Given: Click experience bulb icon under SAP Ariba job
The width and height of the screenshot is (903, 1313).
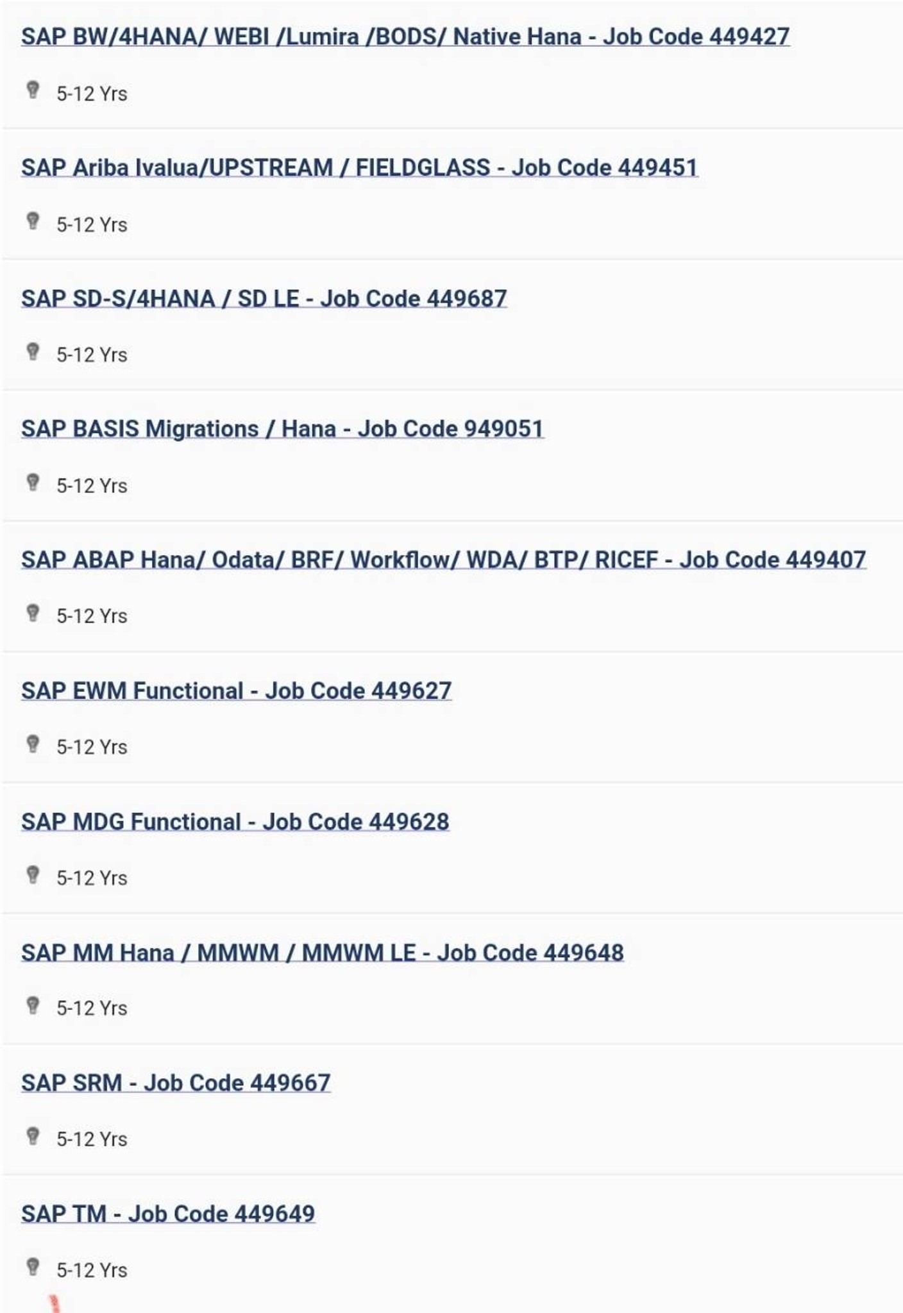Looking at the screenshot, I should pos(33,221).
